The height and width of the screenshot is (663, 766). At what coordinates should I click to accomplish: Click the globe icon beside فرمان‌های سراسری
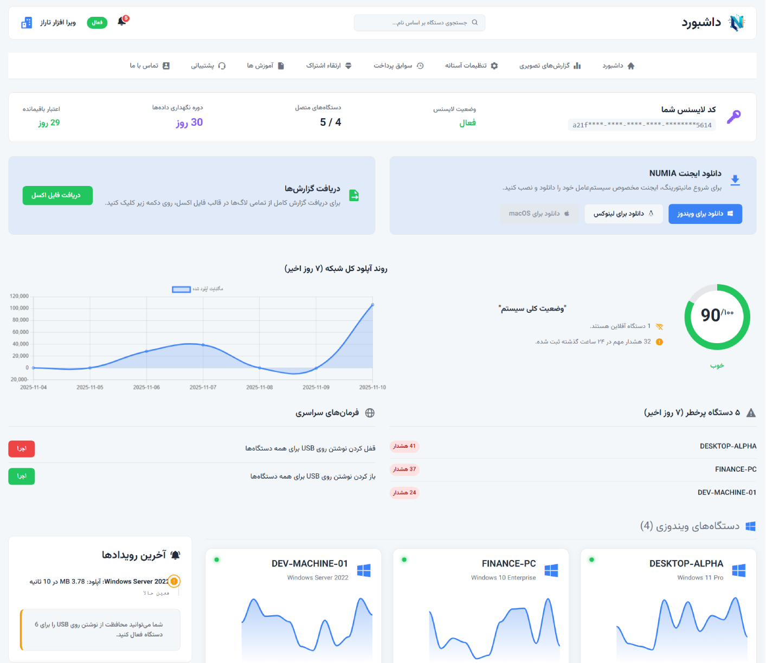coord(370,413)
